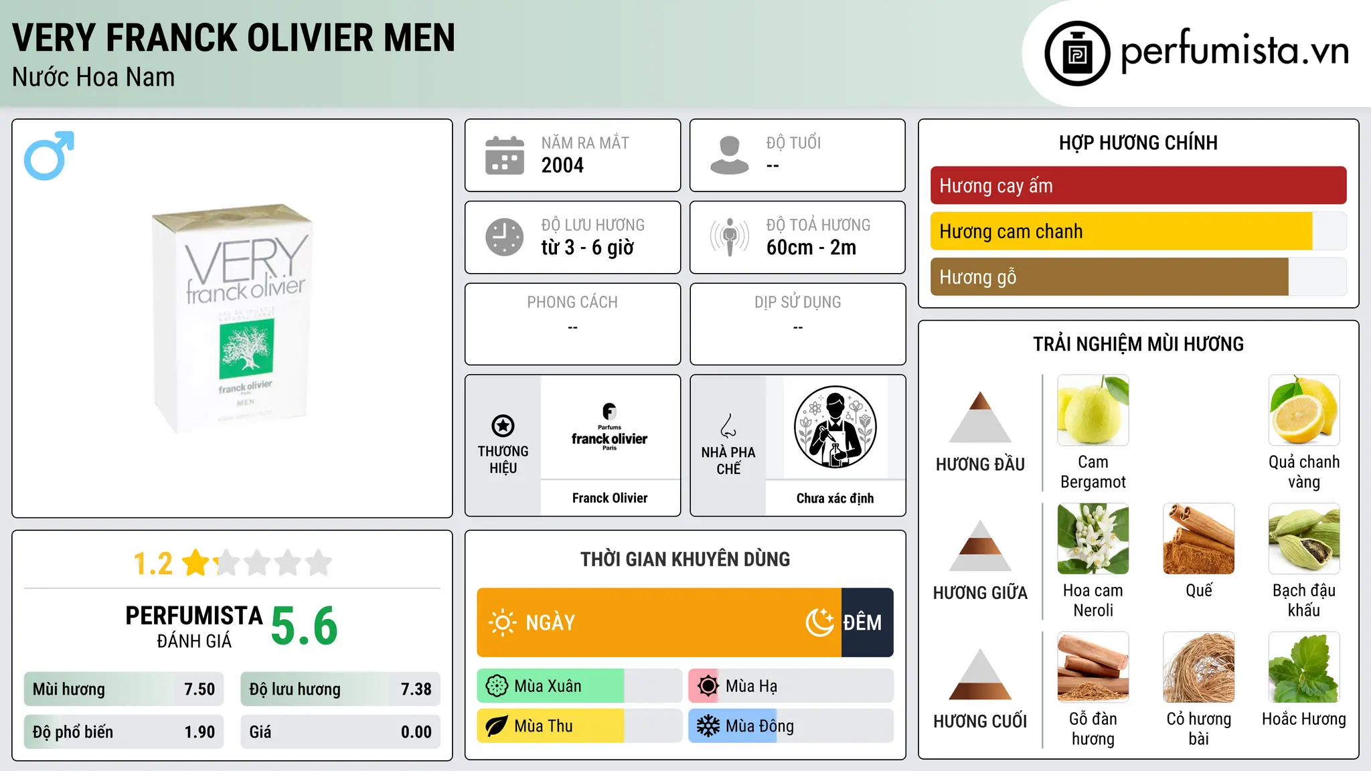Image resolution: width=1371 pixels, height=771 pixels.
Task: Click the Nước Hoa Nam subtitle
Action: pos(94,78)
